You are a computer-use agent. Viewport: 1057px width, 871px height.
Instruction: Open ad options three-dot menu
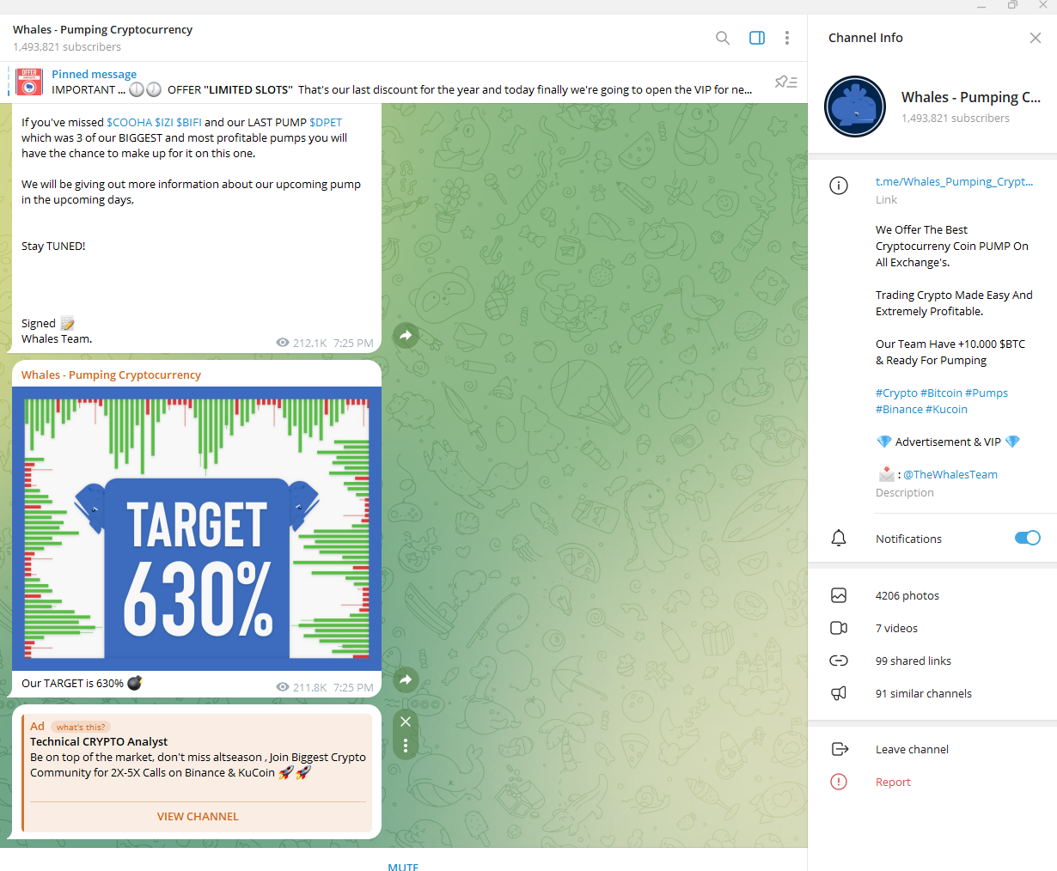(x=406, y=746)
